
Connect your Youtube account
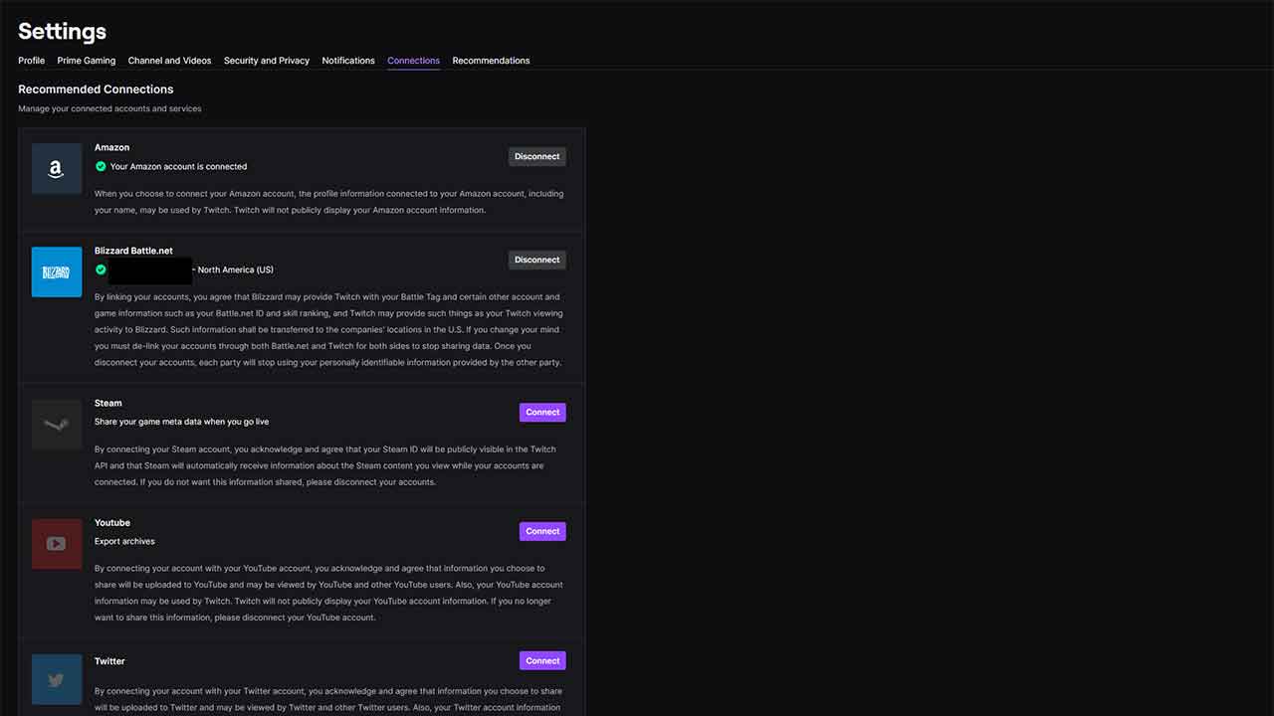tap(542, 531)
